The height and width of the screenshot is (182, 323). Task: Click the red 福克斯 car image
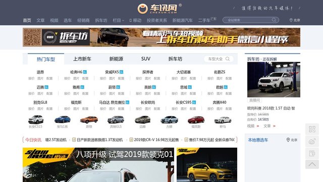196,119
